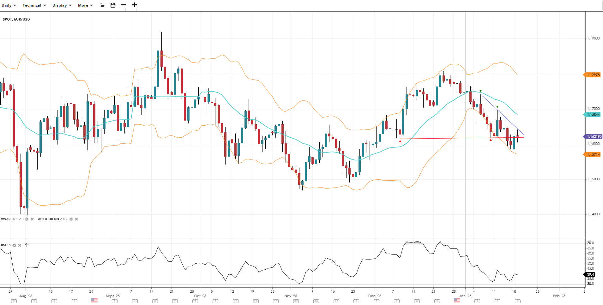
Task: Open VWAP indicator settings gear
Action: tap(27, 219)
